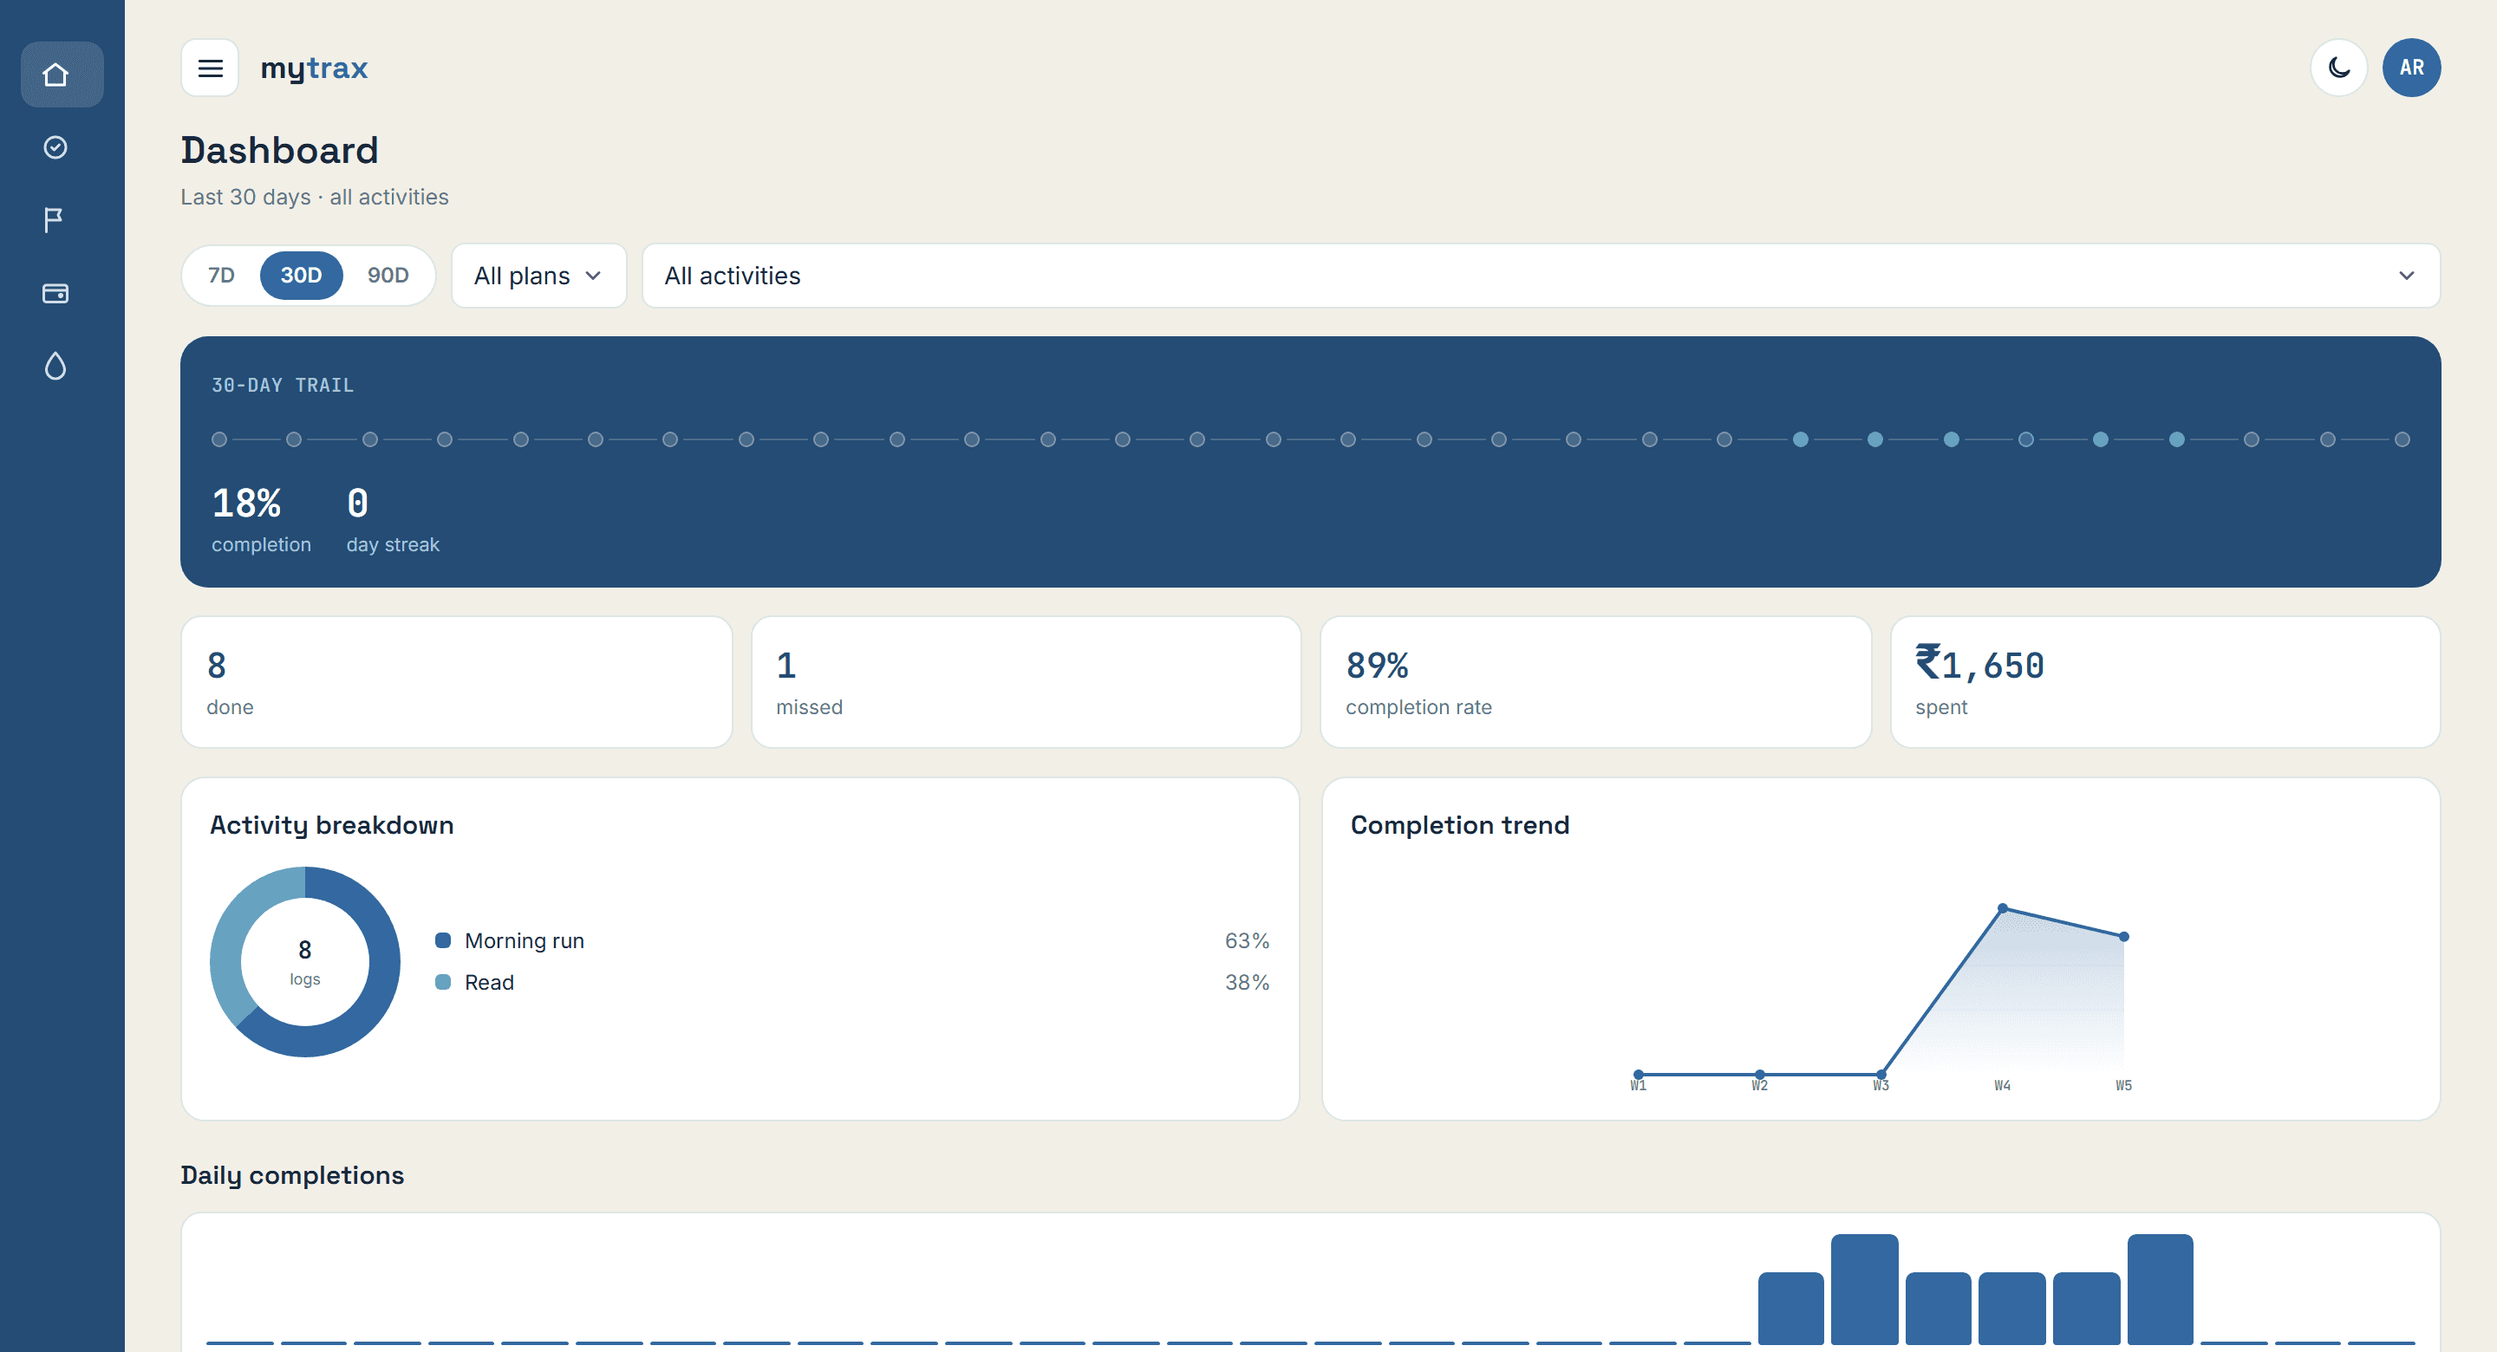
Task: Open the wallet expenses sidebar icon
Action: point(55,293)
